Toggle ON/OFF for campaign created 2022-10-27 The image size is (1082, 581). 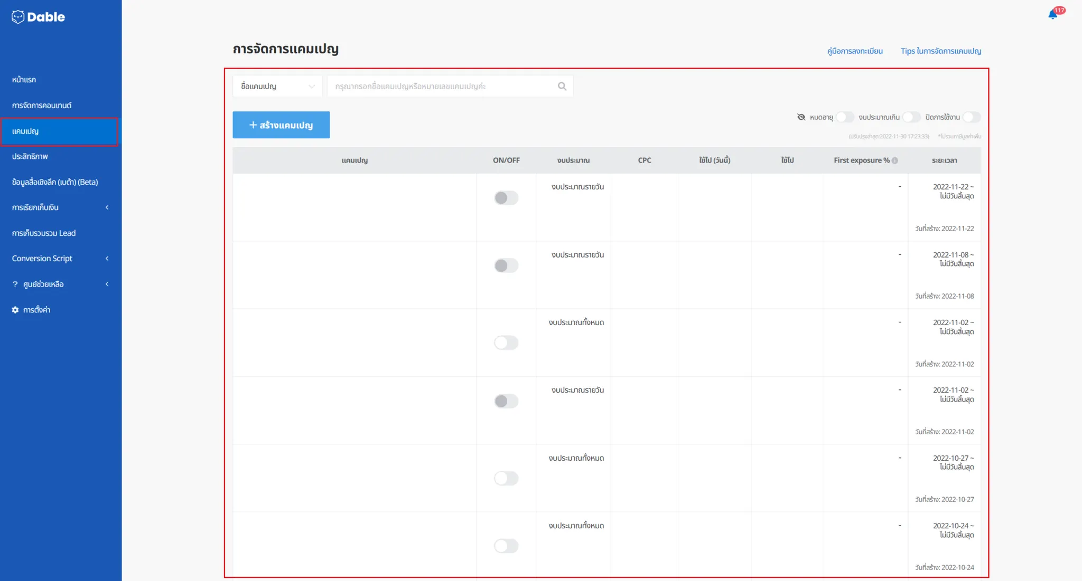pyautogui.click(x=506, y=478)
